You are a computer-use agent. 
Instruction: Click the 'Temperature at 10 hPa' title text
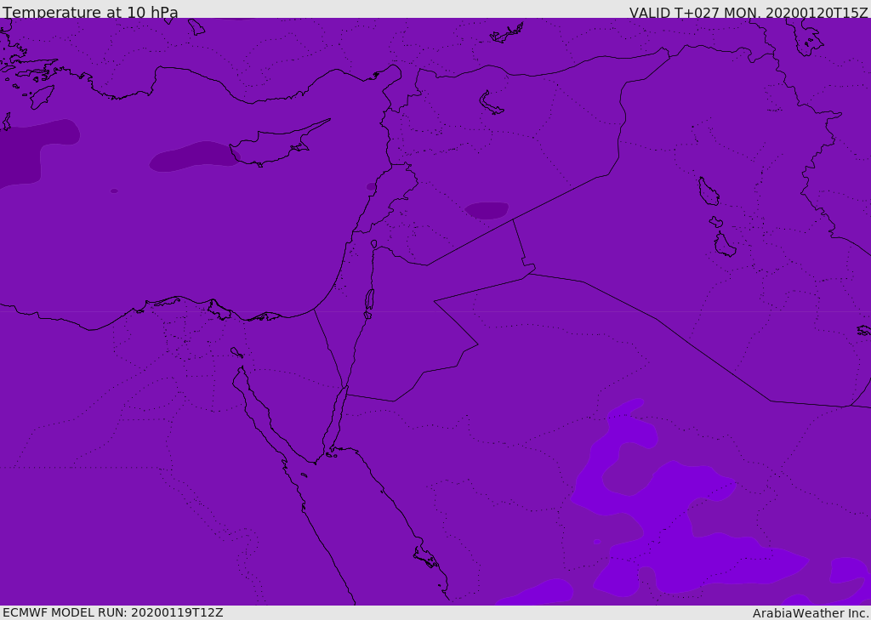[x=90, y=12]
